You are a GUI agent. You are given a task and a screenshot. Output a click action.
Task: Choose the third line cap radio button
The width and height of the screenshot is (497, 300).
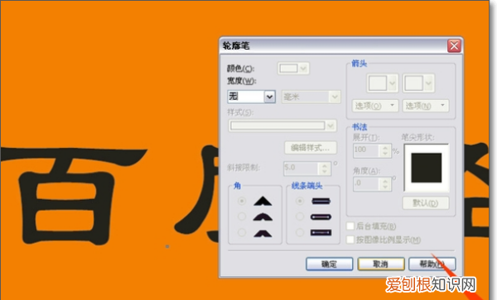[x=300, y=233]
